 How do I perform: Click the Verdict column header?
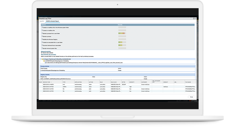tap(166, 82)
